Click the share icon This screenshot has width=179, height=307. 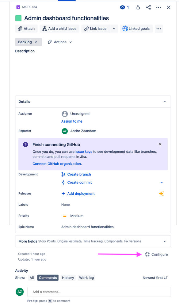click(x=148, y=7)
